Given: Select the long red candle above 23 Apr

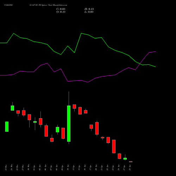Looking at the screenshot, I should 114,146.
